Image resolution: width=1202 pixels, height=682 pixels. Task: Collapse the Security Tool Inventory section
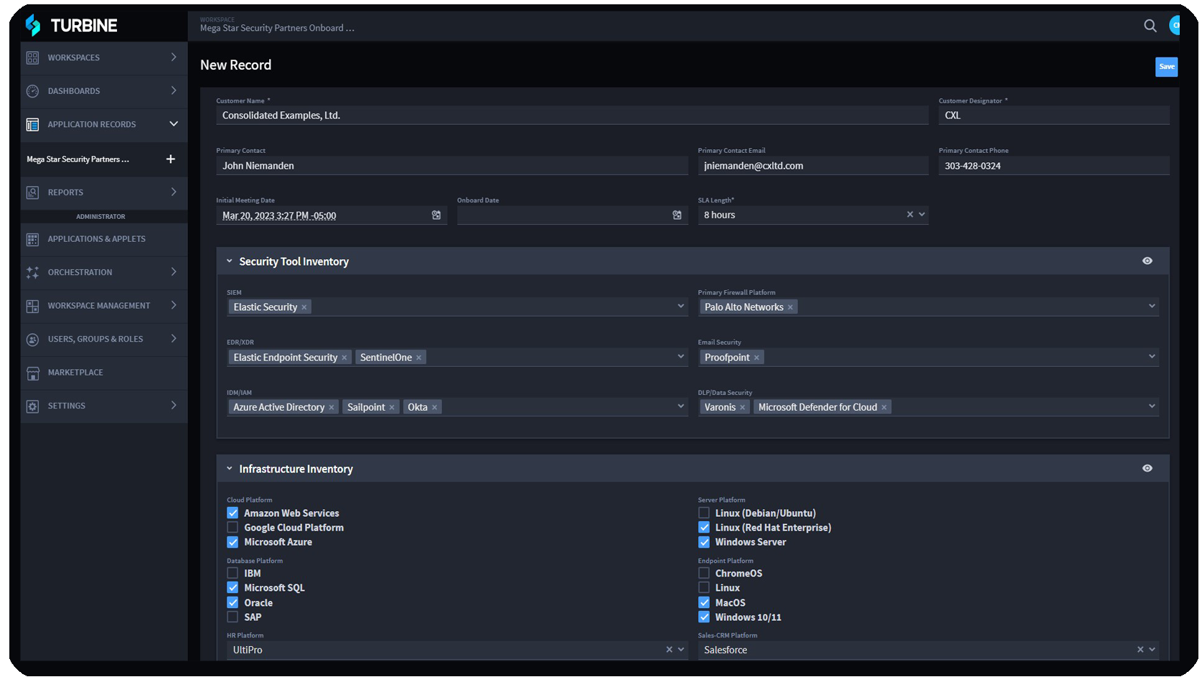[230, 261]
